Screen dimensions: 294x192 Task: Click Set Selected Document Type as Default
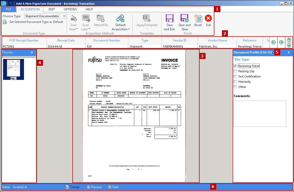[36, 22]
